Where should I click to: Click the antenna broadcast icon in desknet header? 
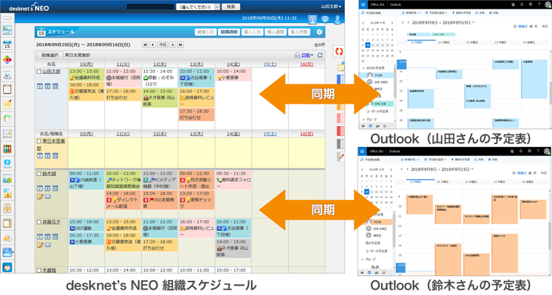pyautogui.click(x=312, y=20)
